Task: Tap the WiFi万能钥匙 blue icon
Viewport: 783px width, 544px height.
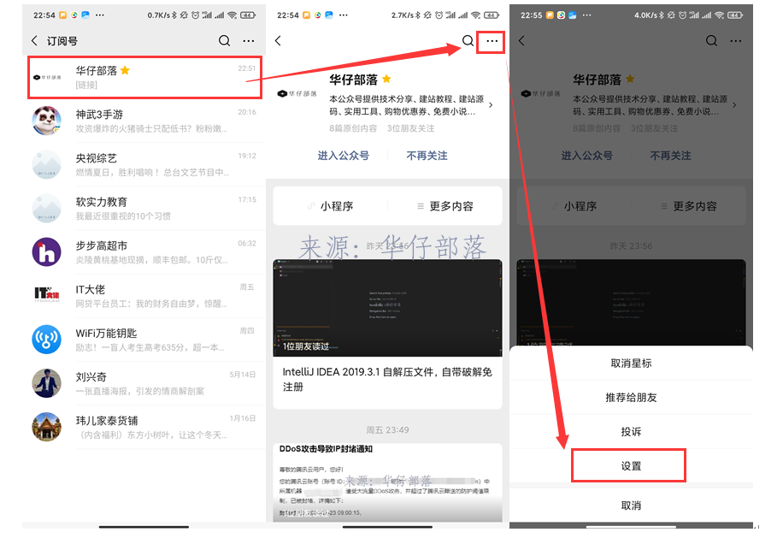Action: coord(46,340)
